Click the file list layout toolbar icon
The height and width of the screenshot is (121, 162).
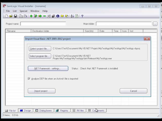(21, 16)
